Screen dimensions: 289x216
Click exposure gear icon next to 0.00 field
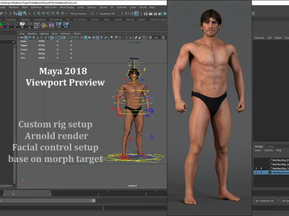click(x=150, y=37)
